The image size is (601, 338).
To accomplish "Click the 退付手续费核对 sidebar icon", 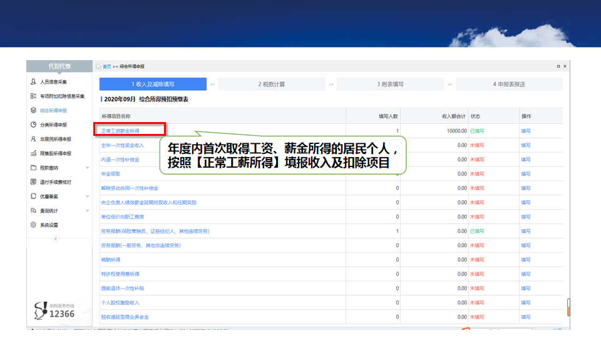I will tap(33, 182).
